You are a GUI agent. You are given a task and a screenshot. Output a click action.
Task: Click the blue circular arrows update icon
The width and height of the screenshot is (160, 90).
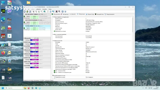(50, 11)
